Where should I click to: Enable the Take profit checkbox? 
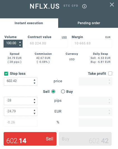pos(110,73)
